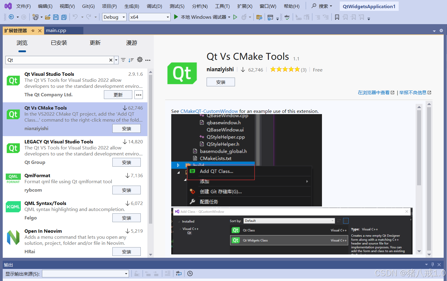This screenshot has height=281, width=447.
Task: Open the 视图(V) menu
Action: coord(67,6)
